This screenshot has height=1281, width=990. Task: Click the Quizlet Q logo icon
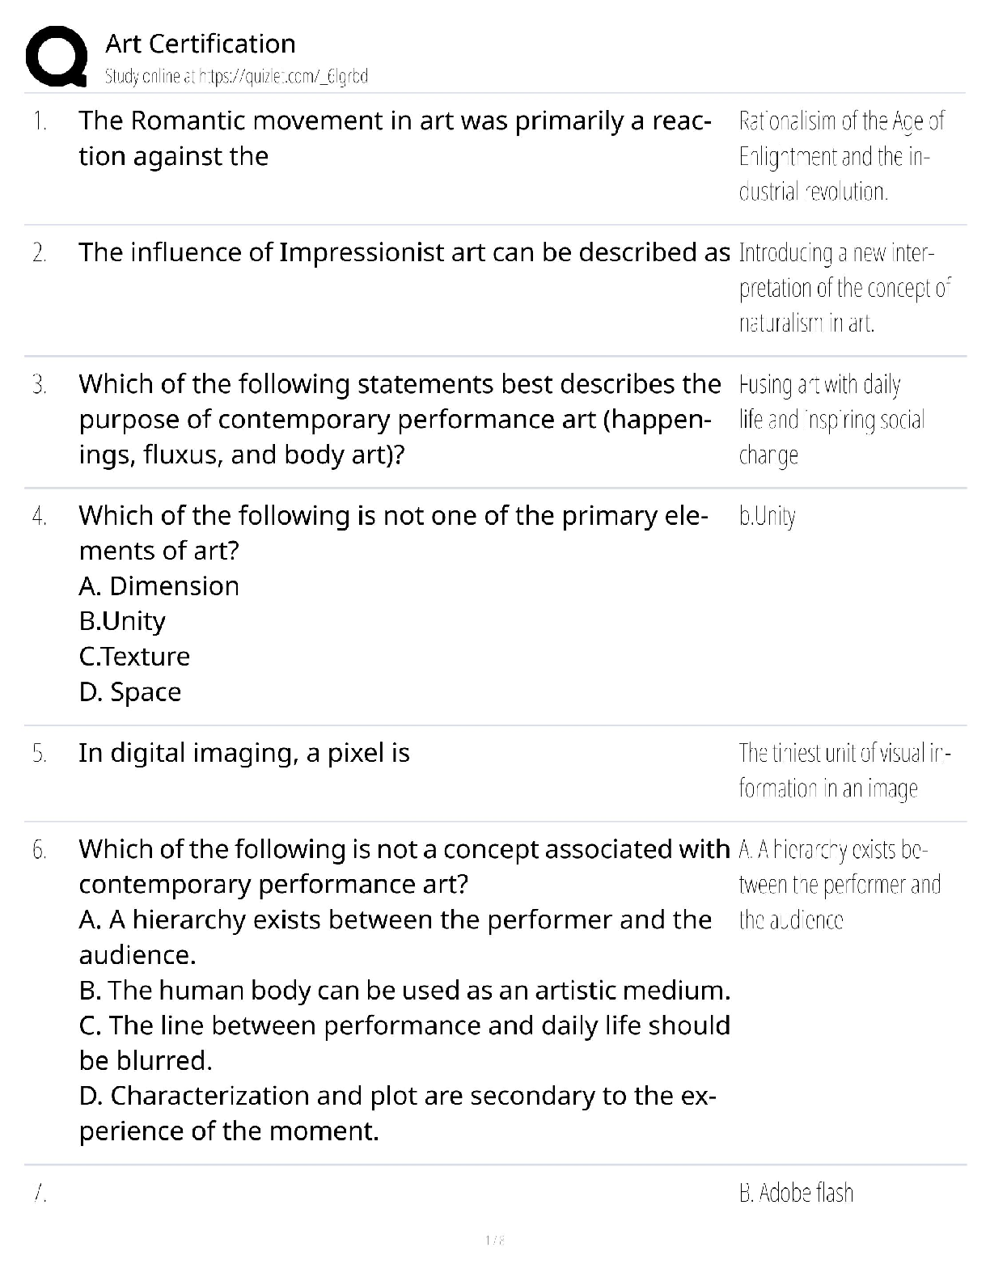pyautogui.click(x=57, y=57)
